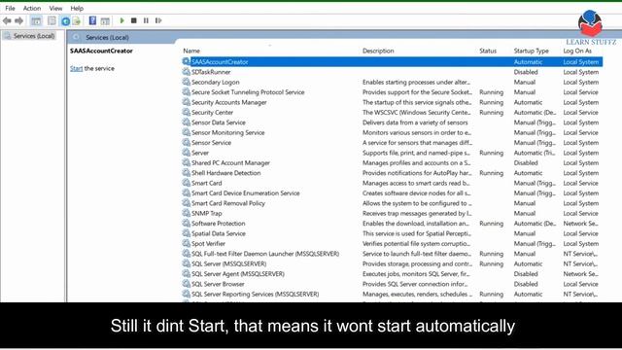Viewport: 622px width, 350px height.
Task: Toggle the Show/Hide Console Tree icon
Action: (36, 20)
